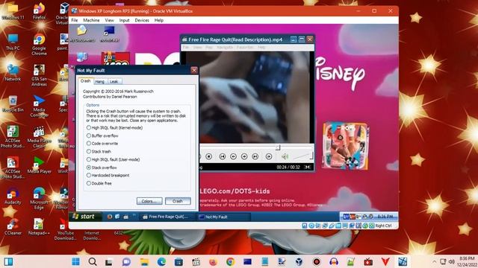Open the VirtualBox Help menu
The width and height of the screenshot is (478, 268).
point(159,20)
